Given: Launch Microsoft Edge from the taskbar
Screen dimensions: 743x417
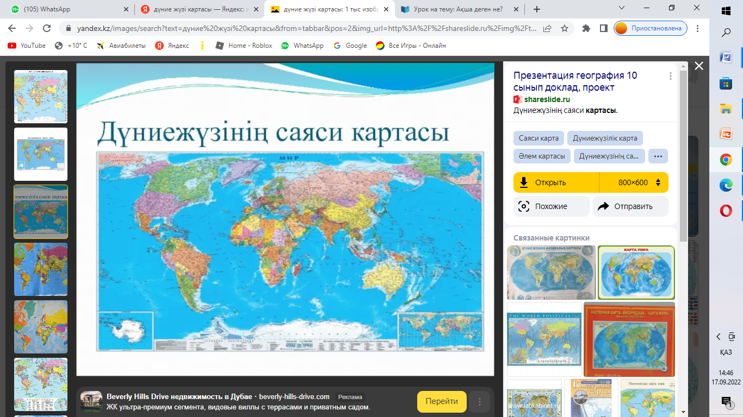Looking at the screenshot, I should click(x=726, y=185).
